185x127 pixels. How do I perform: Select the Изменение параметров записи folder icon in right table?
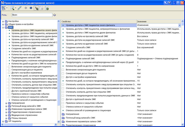click(63, 122)
